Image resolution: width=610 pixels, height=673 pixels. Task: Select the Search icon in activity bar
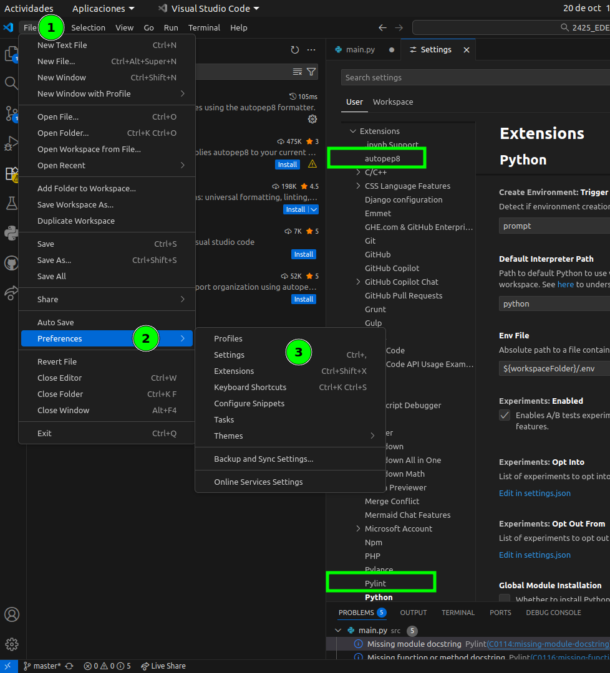point(11,82)
